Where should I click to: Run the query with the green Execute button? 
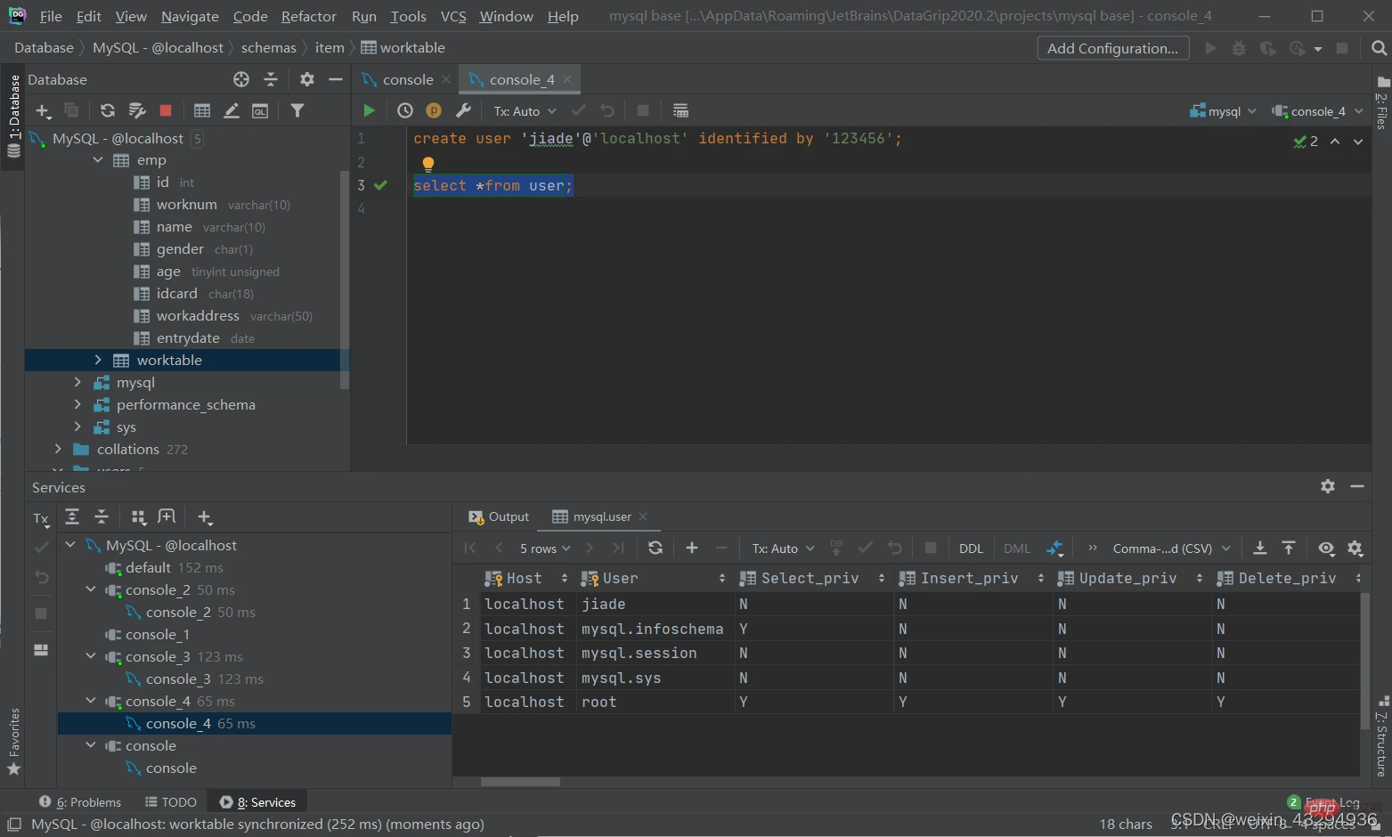click(369, 110)
